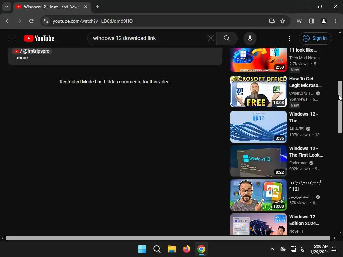Viewport: 343px width, 257px height.
Task: Click the Chrome taskbar icon
Action: [201, 249]
